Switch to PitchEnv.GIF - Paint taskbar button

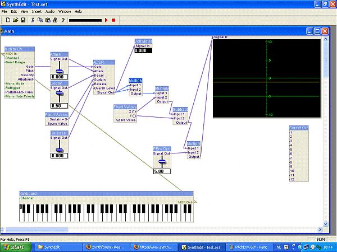point(249,248)
